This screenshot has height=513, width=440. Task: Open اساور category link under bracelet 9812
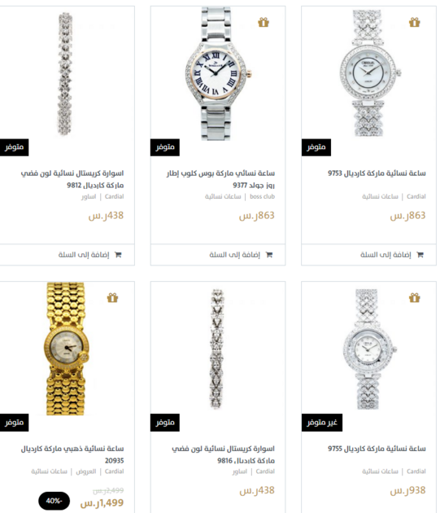(x=89, y=196)
